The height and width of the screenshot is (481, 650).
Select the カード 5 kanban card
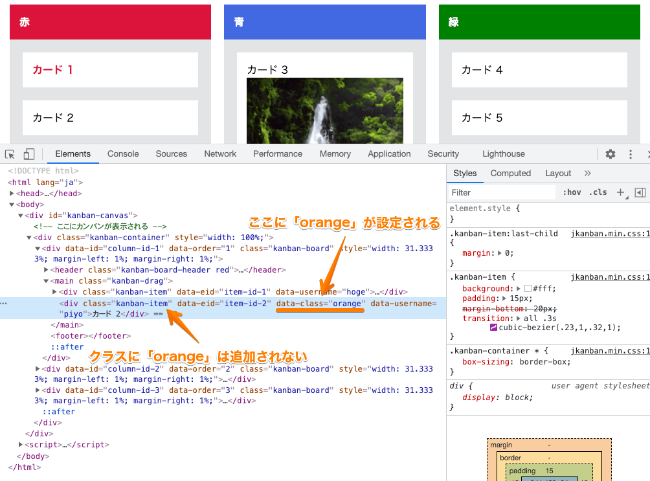[539, 118]
